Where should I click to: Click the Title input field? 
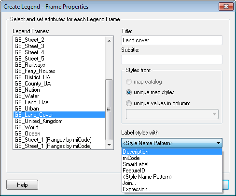[x=172, y=40]
